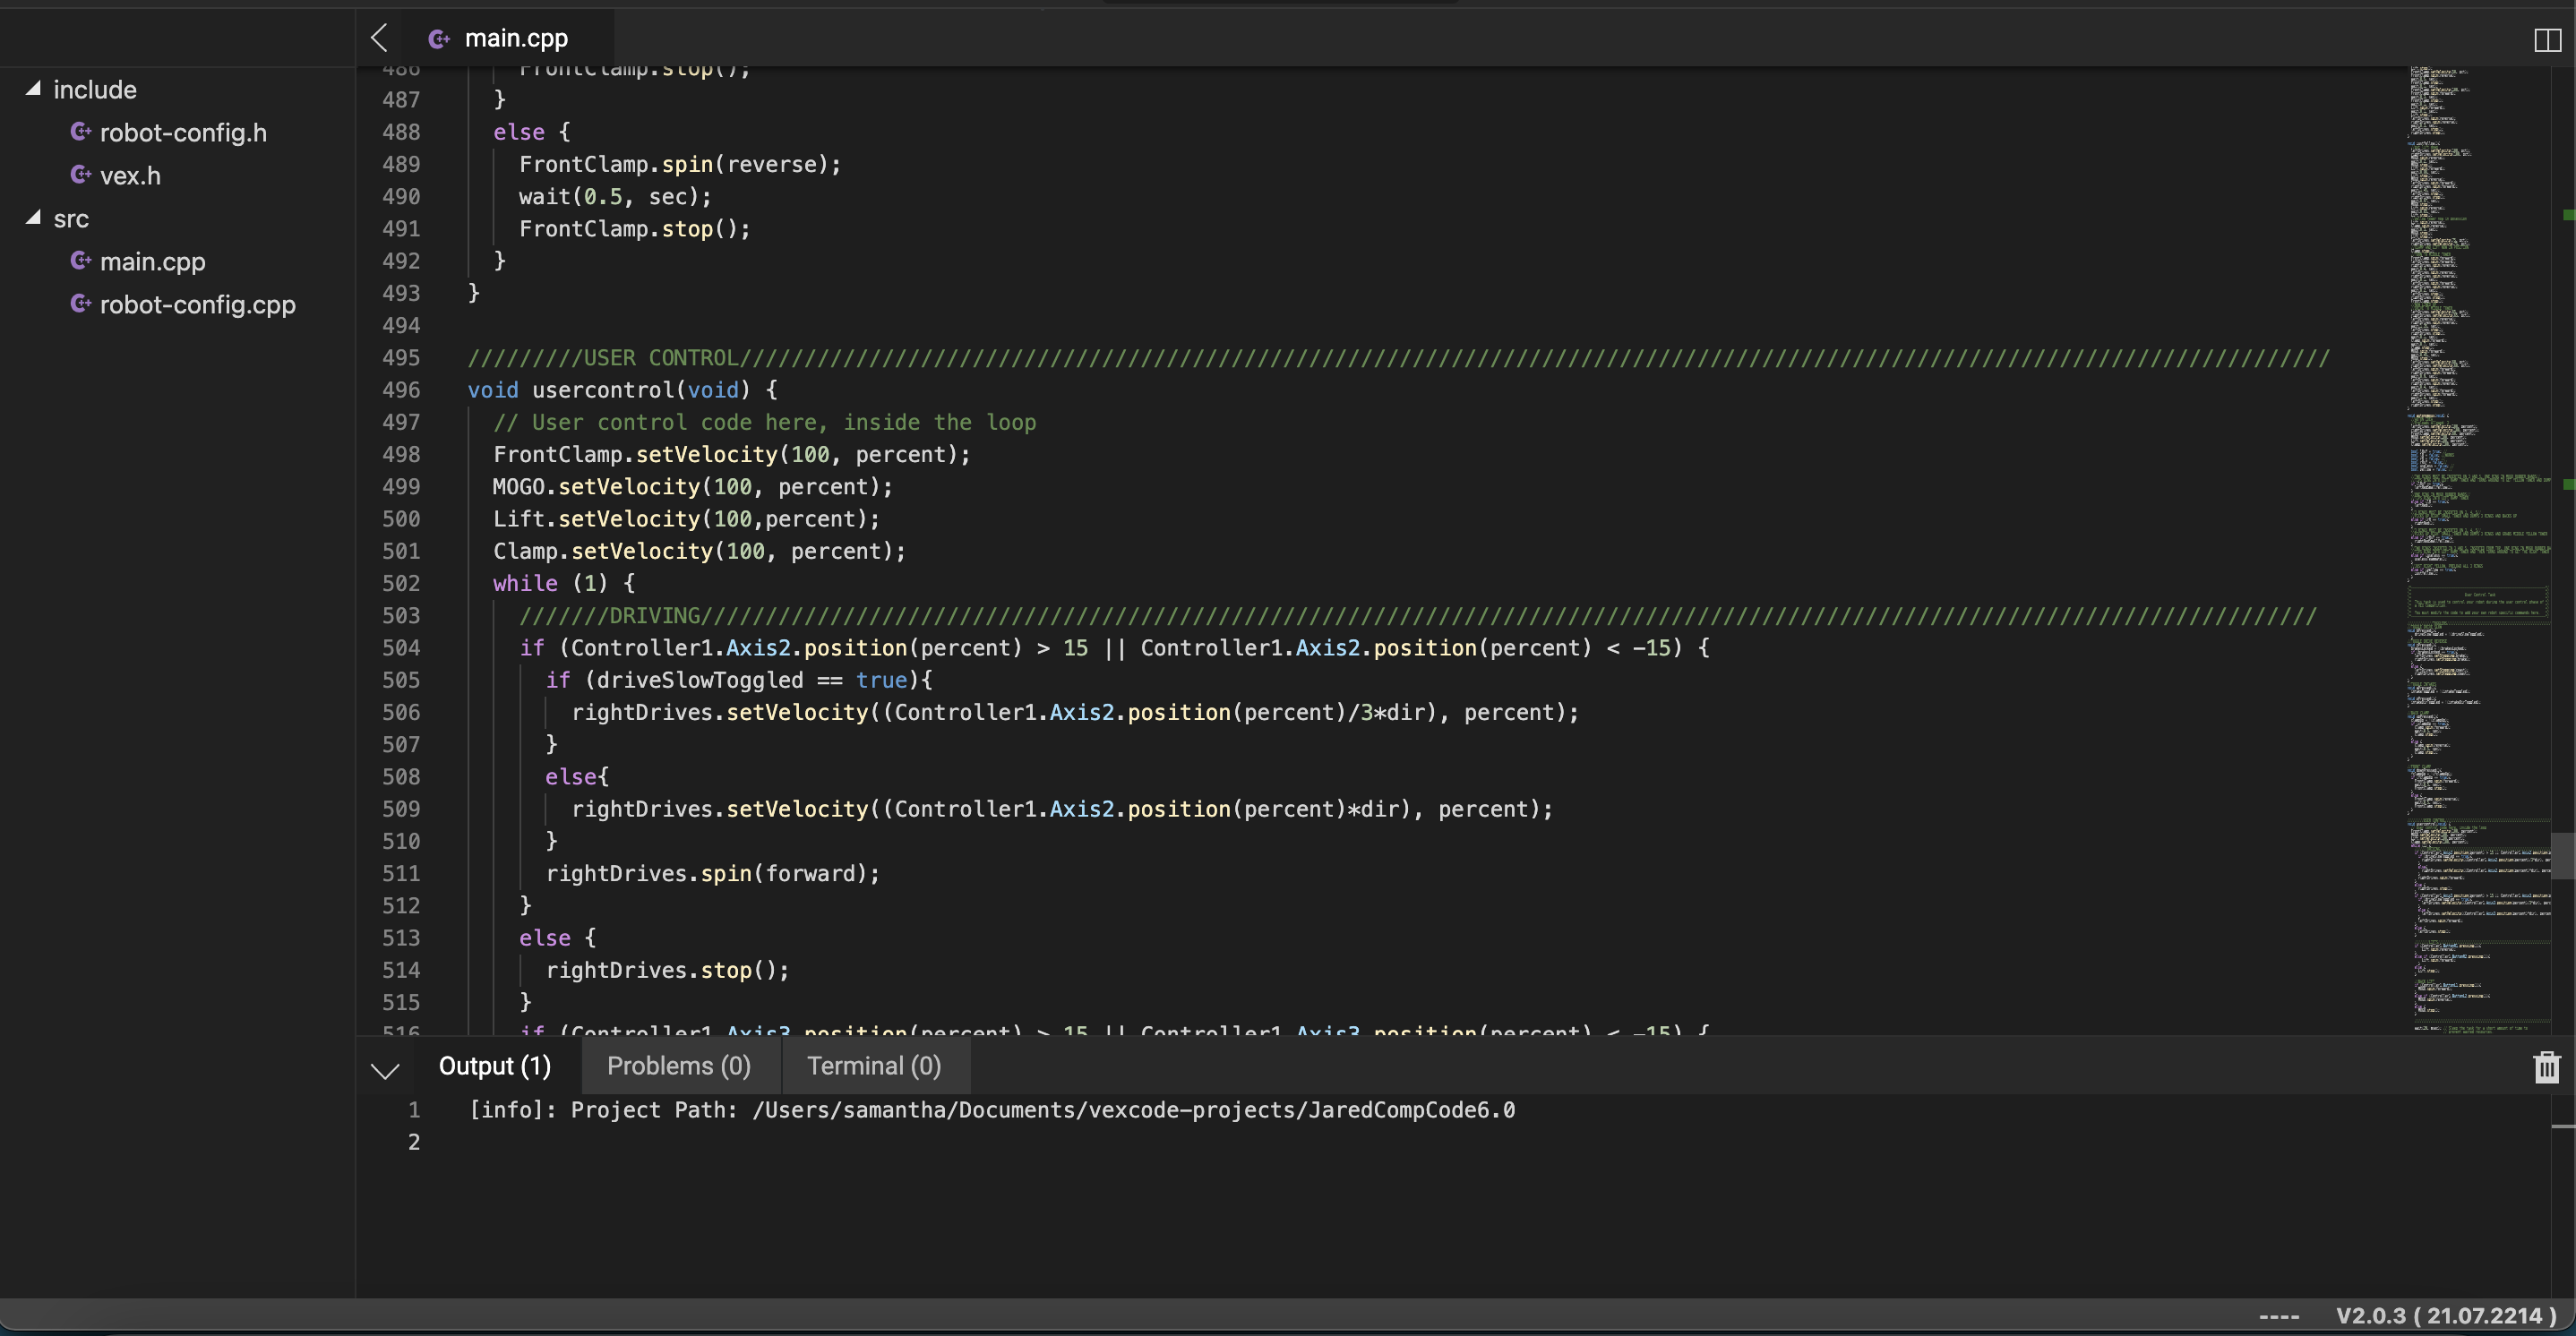
Task: Click 'MOGO.setVelocity(100, percent);' line
Action: pyautogui.click(x=692, y=487)
